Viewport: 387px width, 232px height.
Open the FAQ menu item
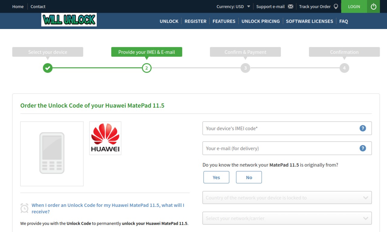(344, 21)
